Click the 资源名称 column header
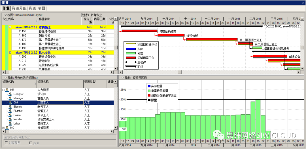The height and width of the screenshot is (149, 306). tap(60, 83)
